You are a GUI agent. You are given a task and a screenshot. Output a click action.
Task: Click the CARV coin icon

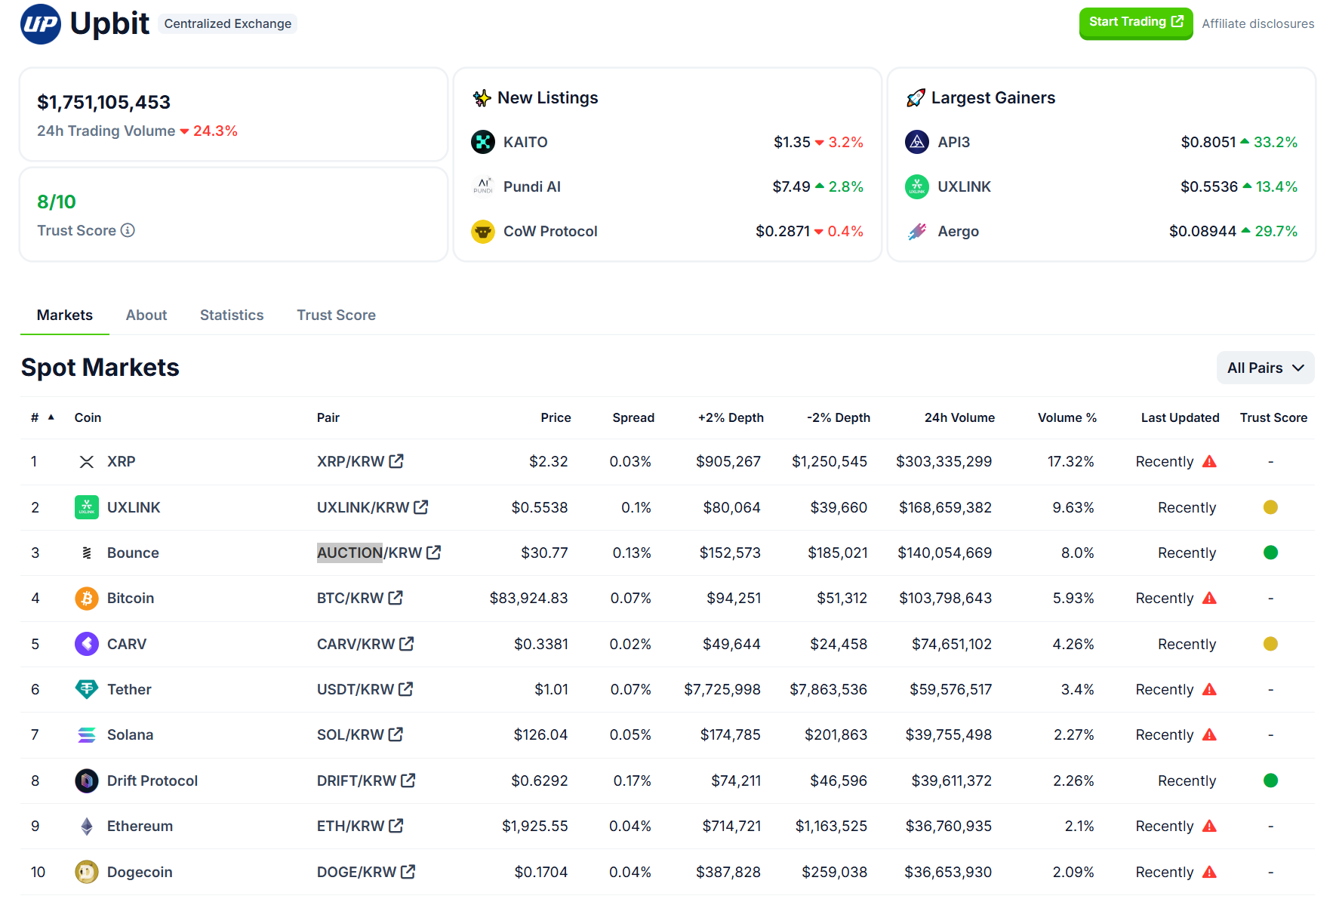[x=87, y=644]
